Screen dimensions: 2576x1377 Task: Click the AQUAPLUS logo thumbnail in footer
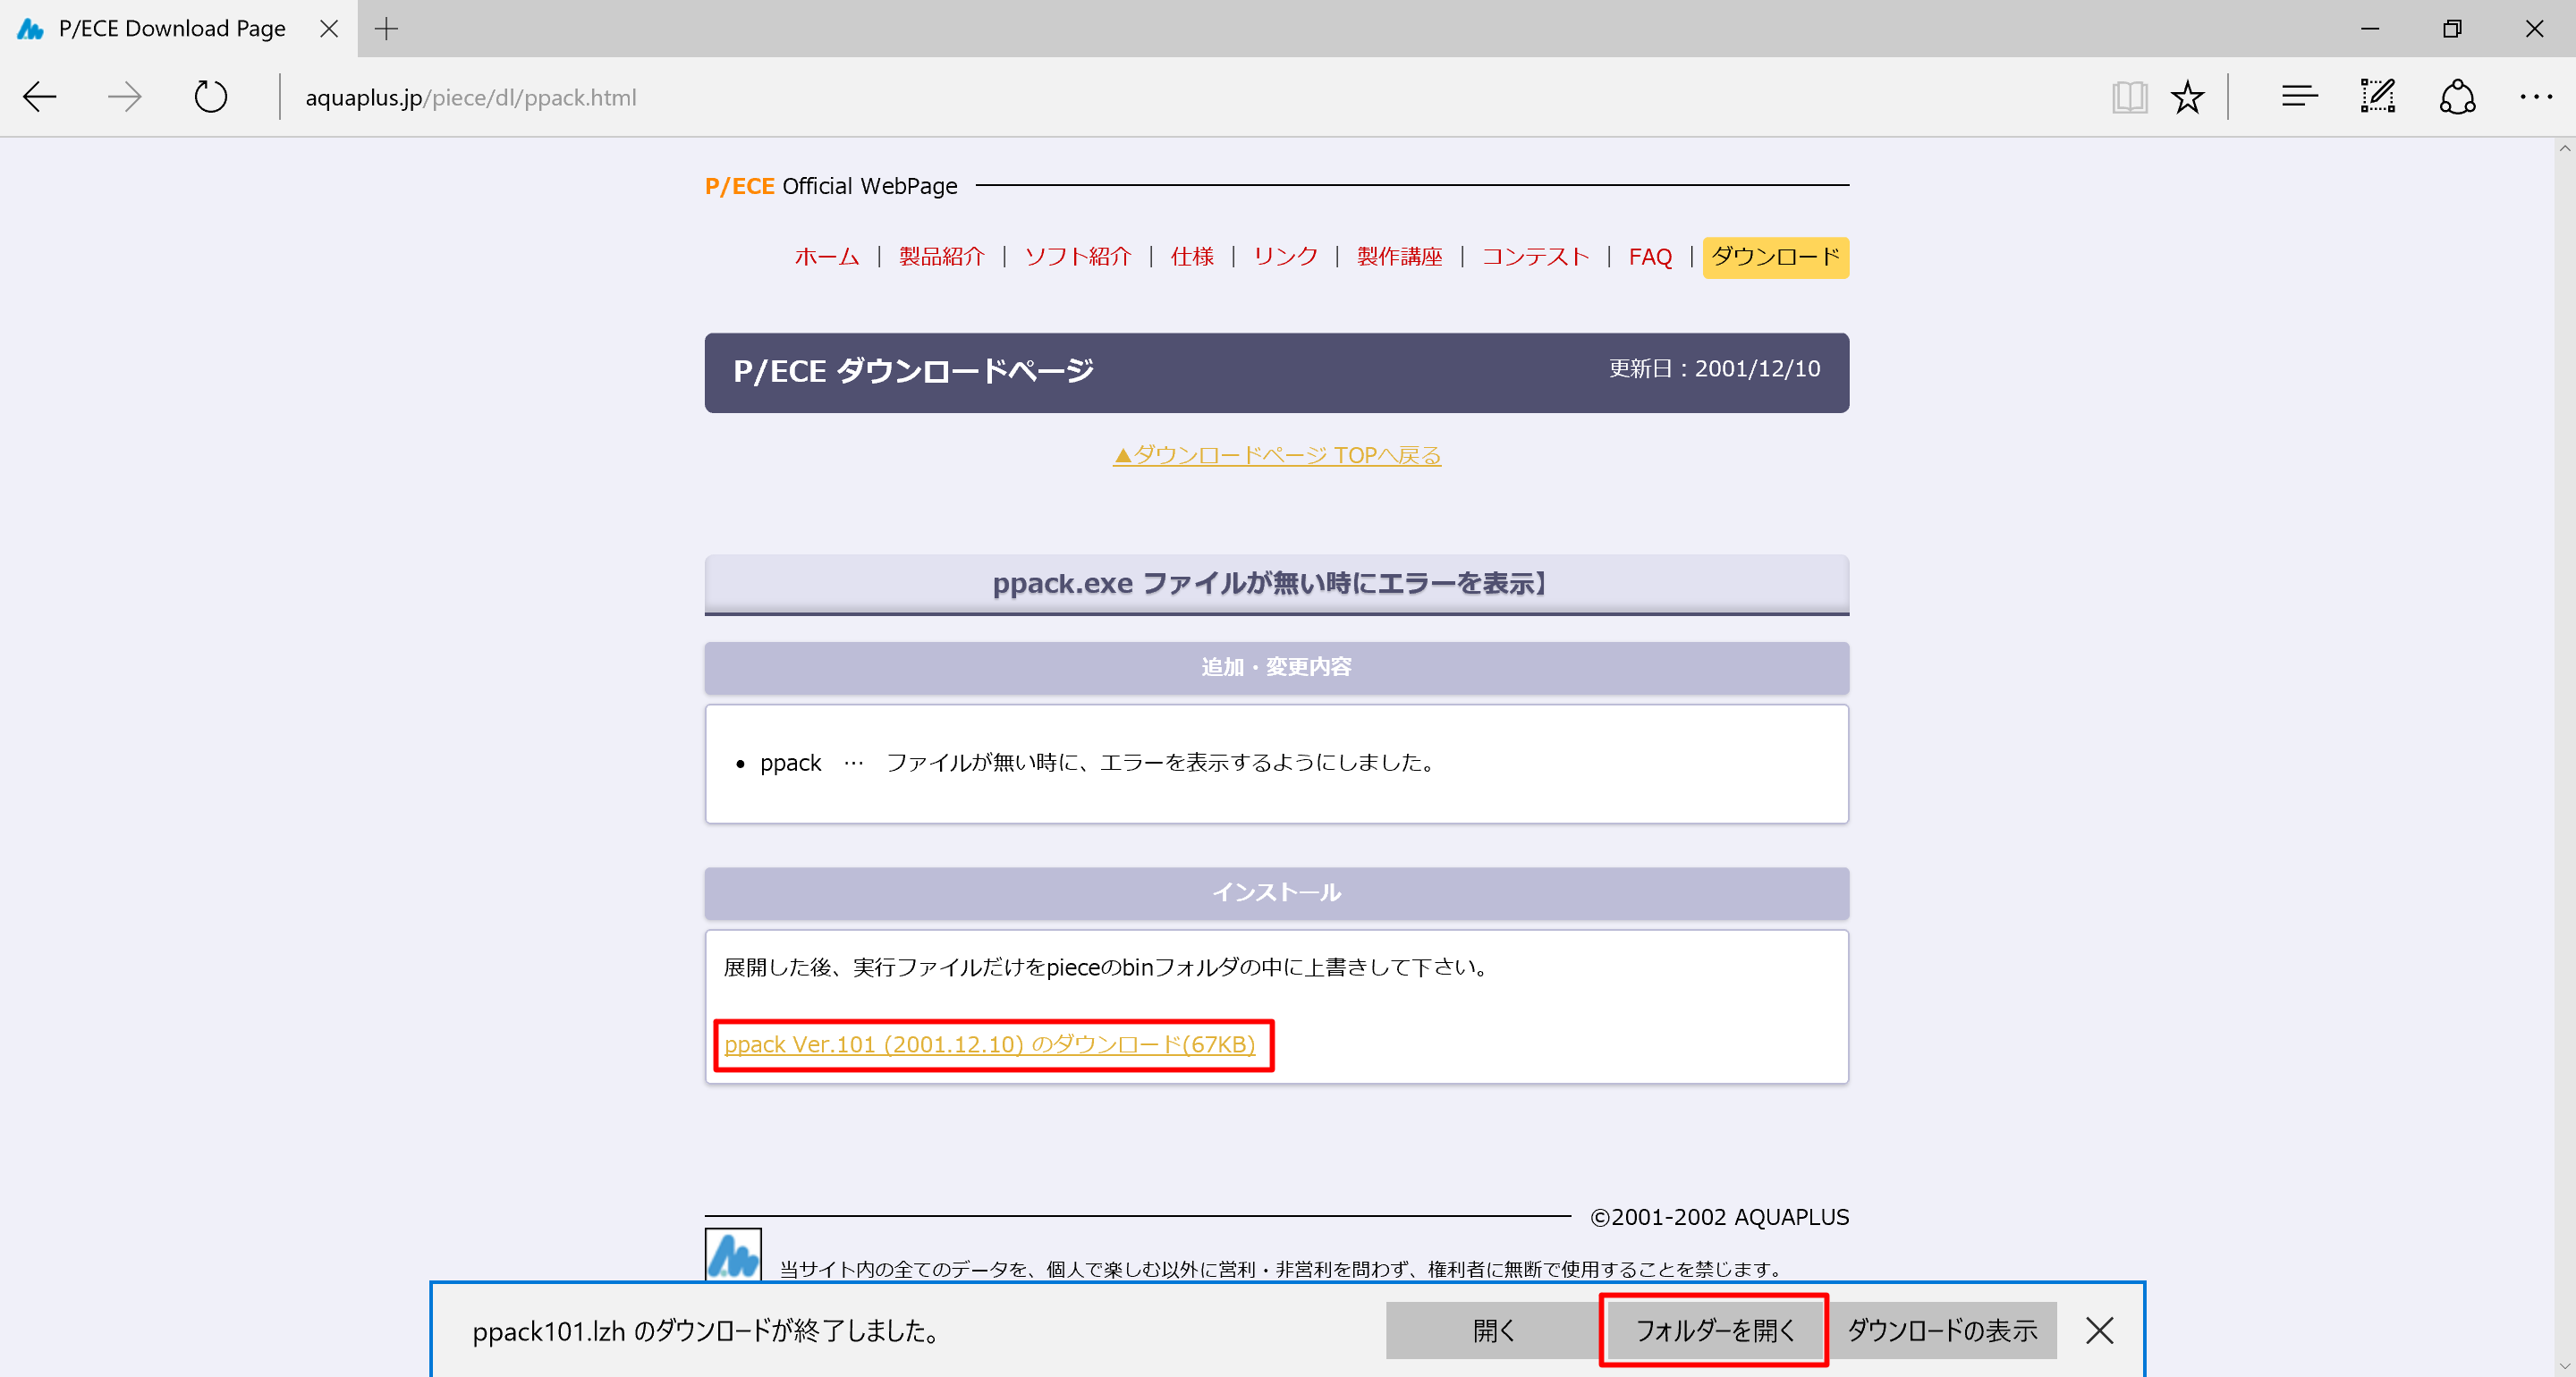click(x=733, y=1255)
